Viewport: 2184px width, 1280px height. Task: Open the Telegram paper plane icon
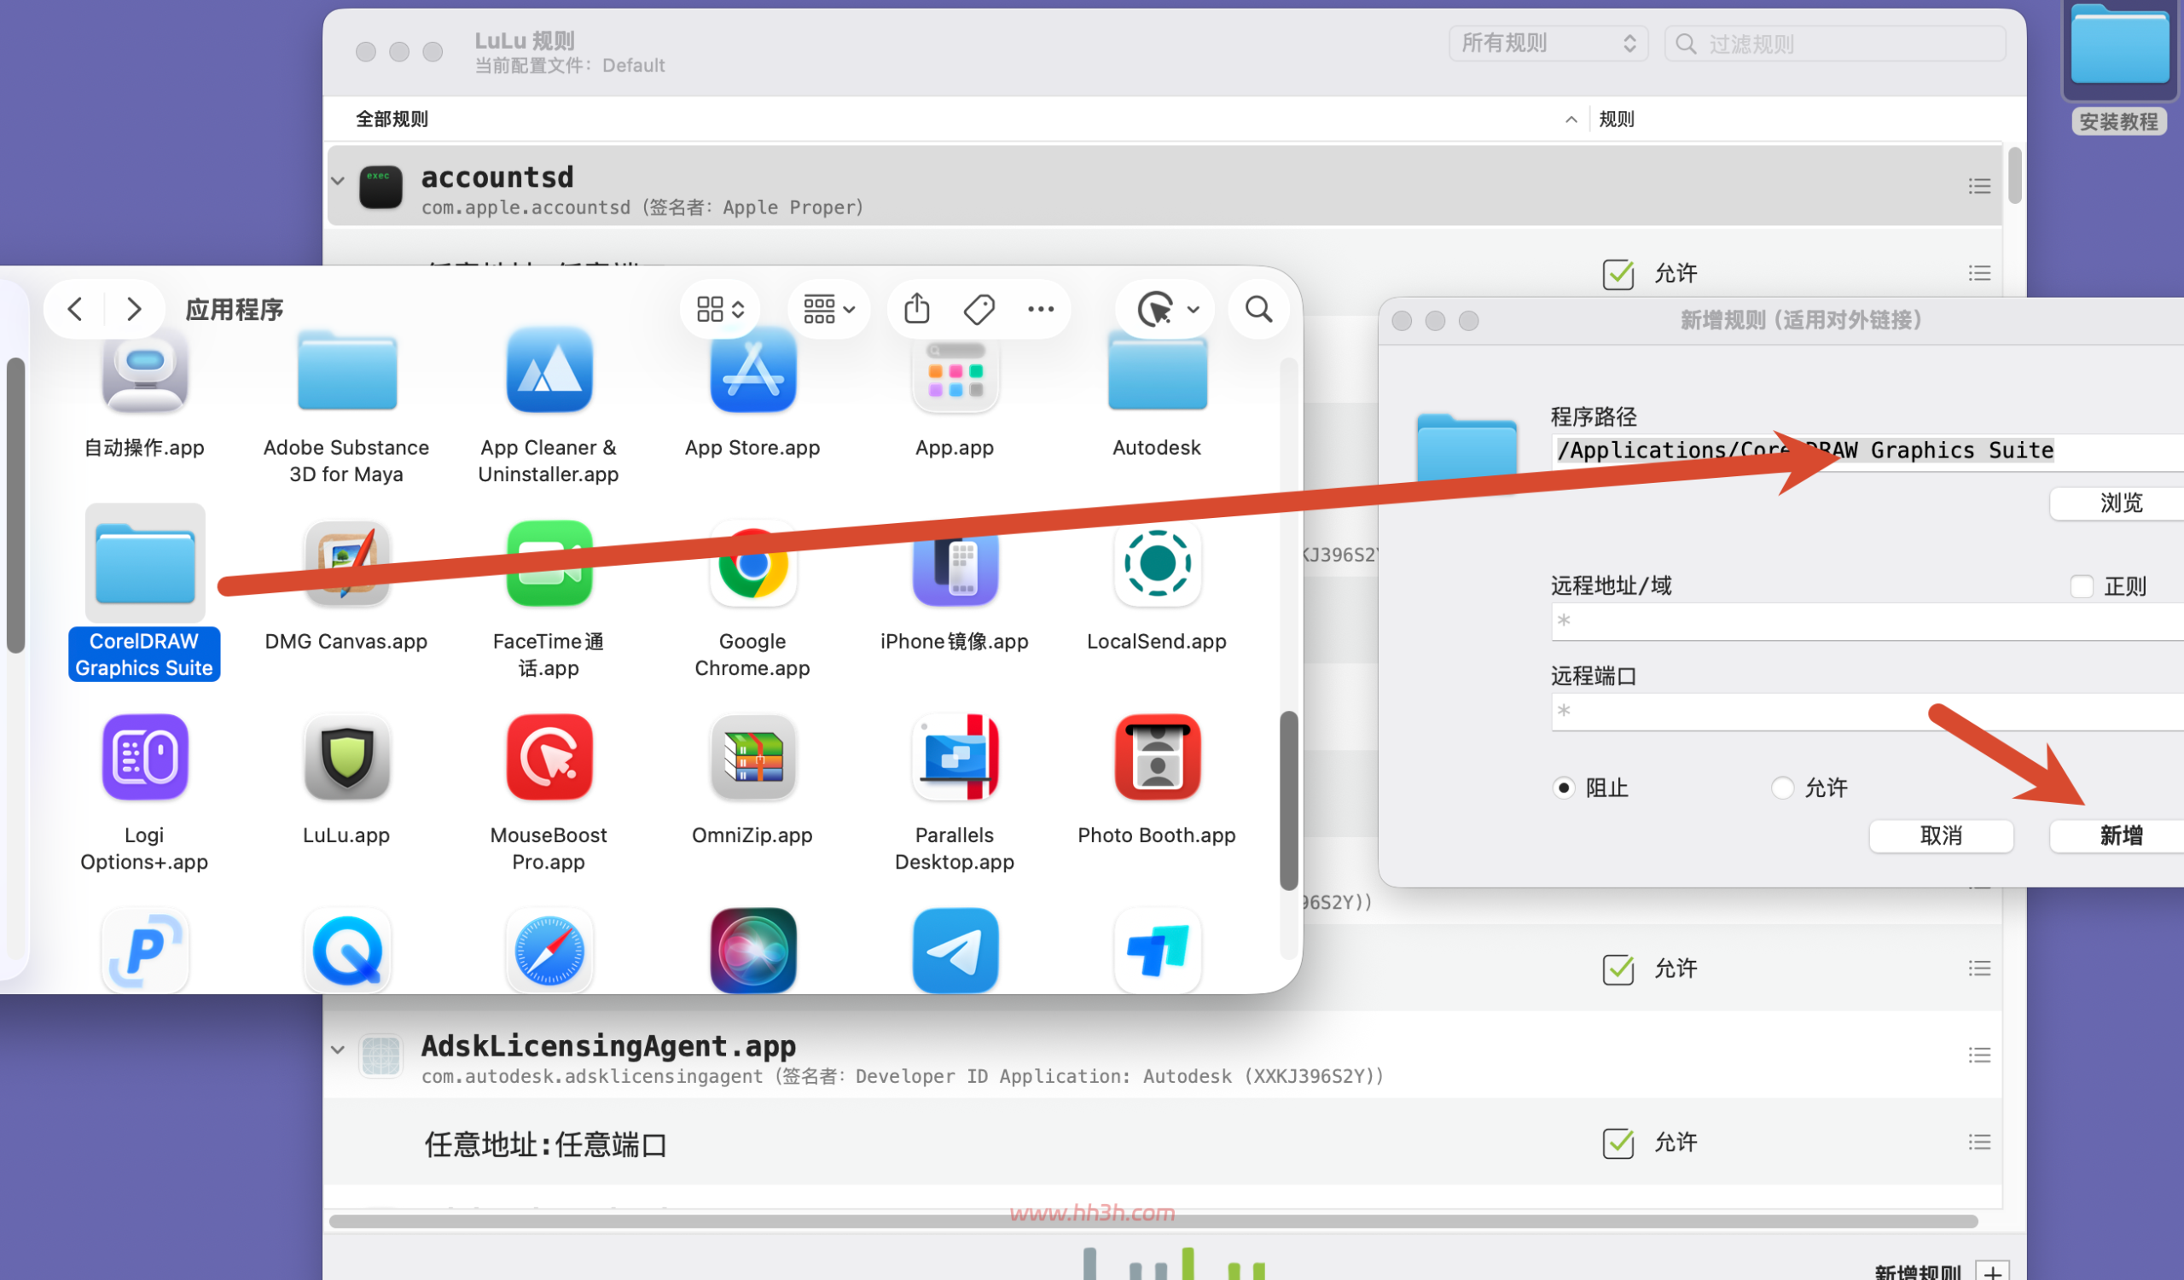pyautogui.click(x=955, y=950)
